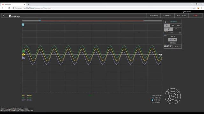
Task: Click the Red Pitaya logo
Action: point(14,16)
